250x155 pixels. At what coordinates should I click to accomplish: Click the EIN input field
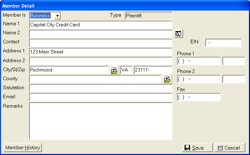(223, 43)
